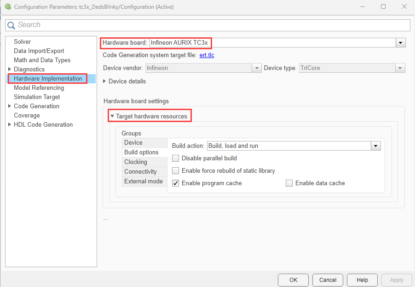Click the Help button

tap(362, 280)
